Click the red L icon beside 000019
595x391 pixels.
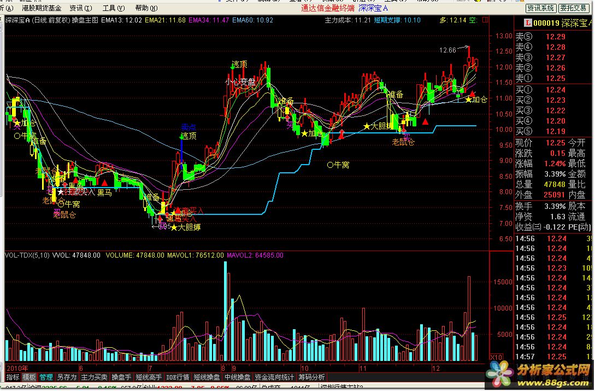(x=527, y=23)
